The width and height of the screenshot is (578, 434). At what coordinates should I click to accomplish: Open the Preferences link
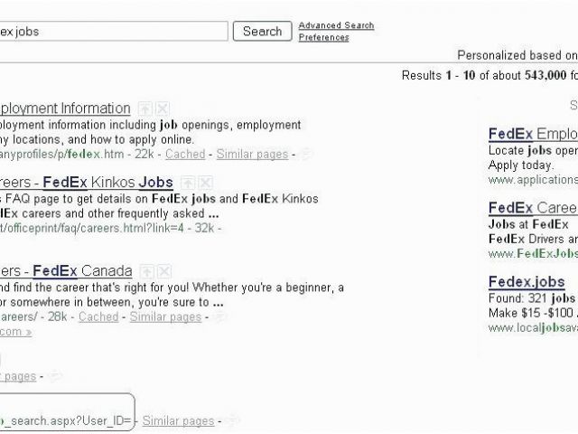323,37
